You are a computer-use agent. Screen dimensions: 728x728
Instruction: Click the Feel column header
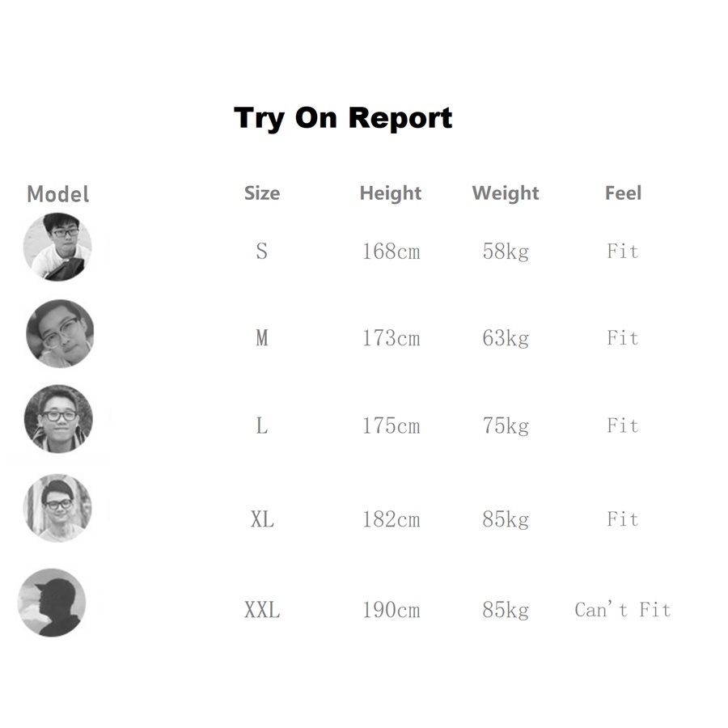tap(623, 193)
